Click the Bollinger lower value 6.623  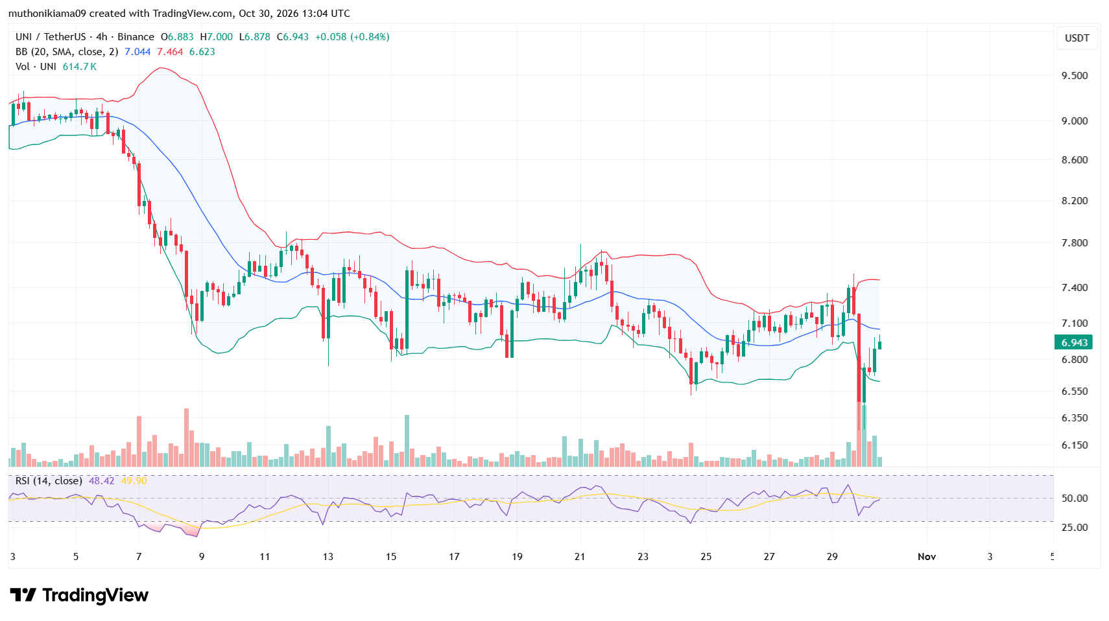(x=202, y=52)
